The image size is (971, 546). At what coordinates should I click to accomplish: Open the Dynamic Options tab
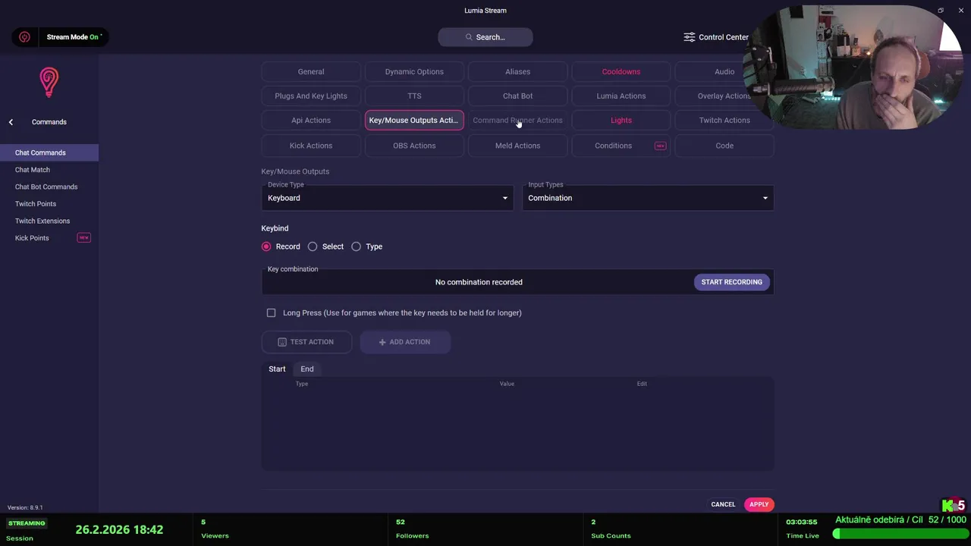pyautogui.click(x=414, y=72)
